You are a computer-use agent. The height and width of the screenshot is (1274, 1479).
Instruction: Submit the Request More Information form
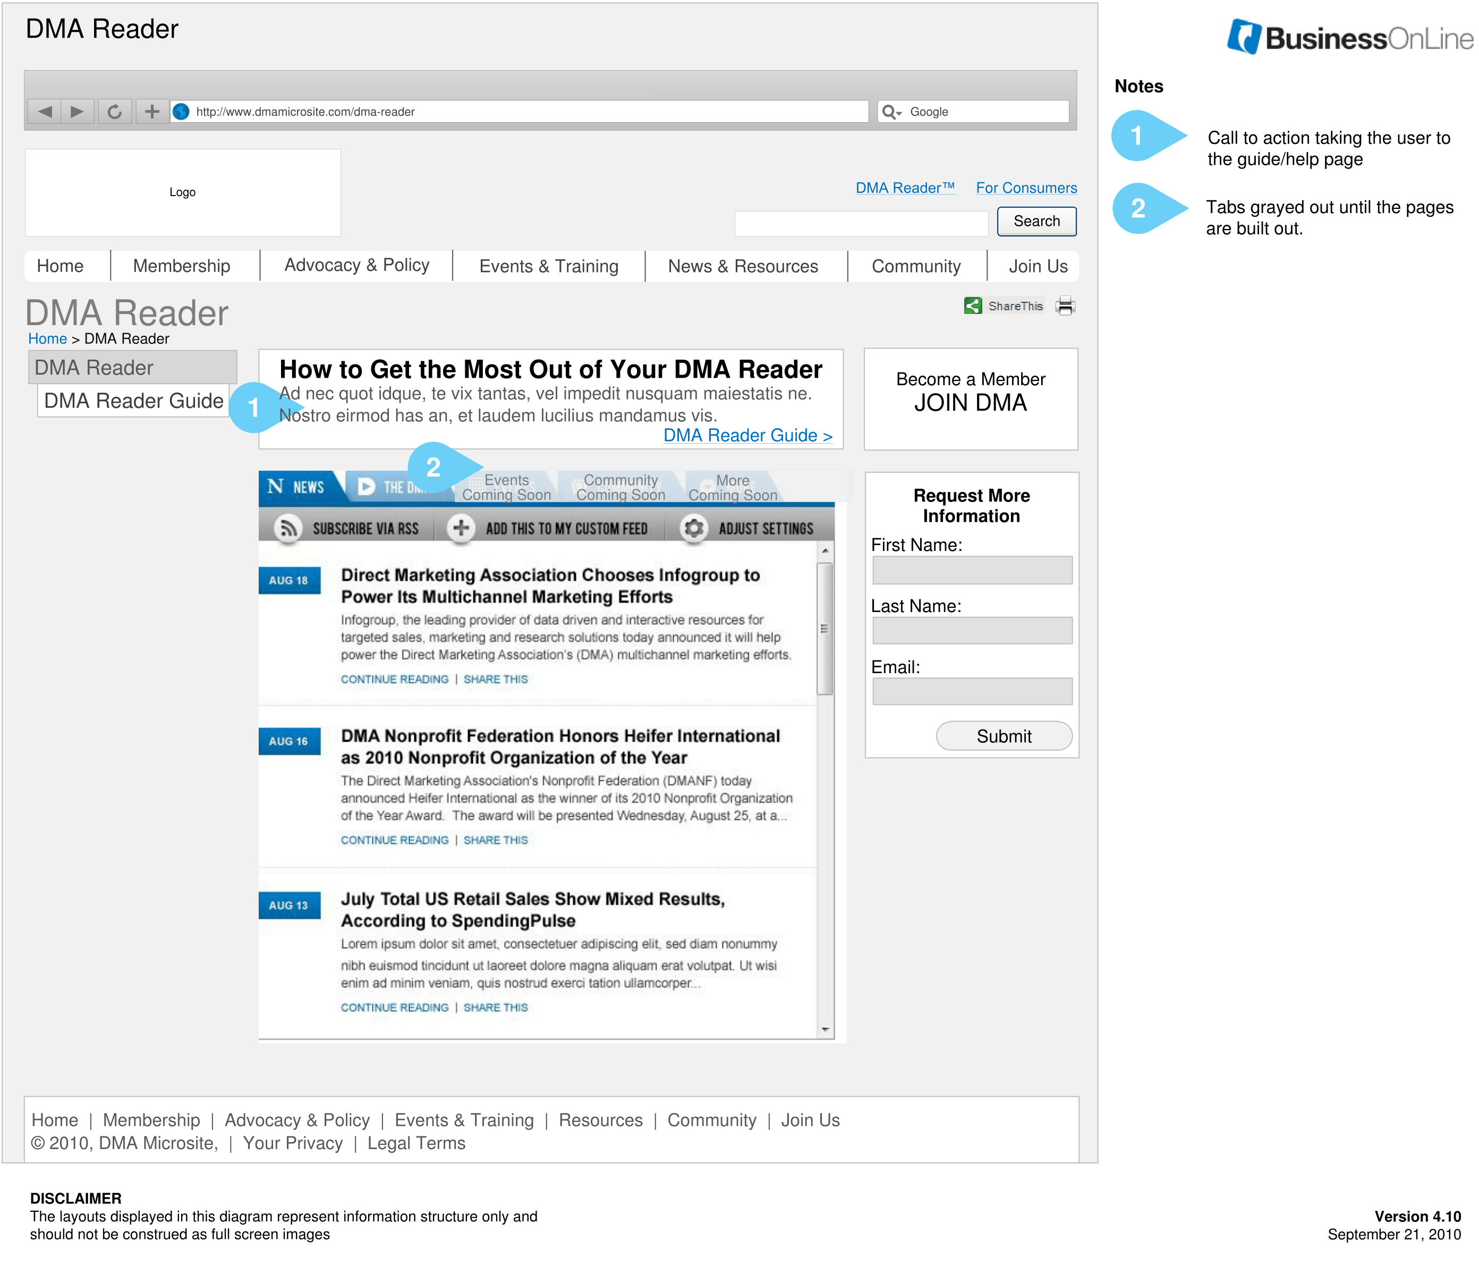tap(1004, 736)
